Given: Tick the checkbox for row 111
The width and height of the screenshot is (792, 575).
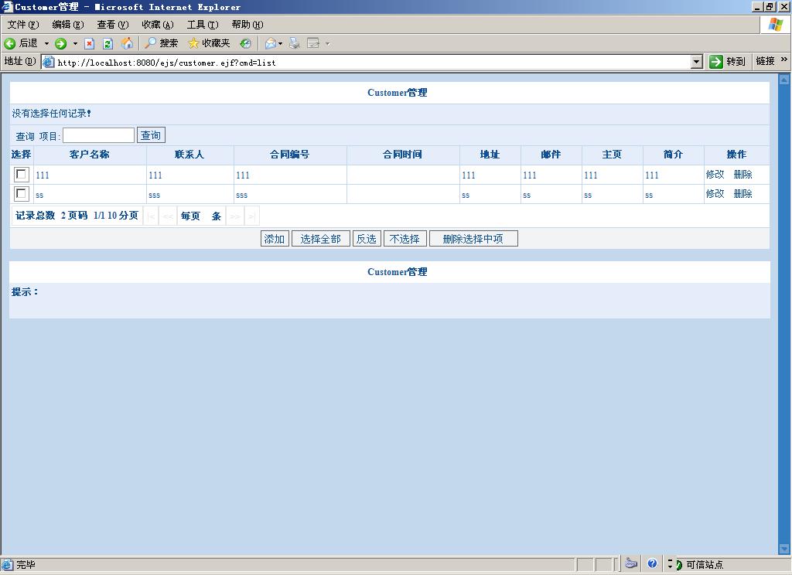Looking at the screenshot, I should (21, 174).
